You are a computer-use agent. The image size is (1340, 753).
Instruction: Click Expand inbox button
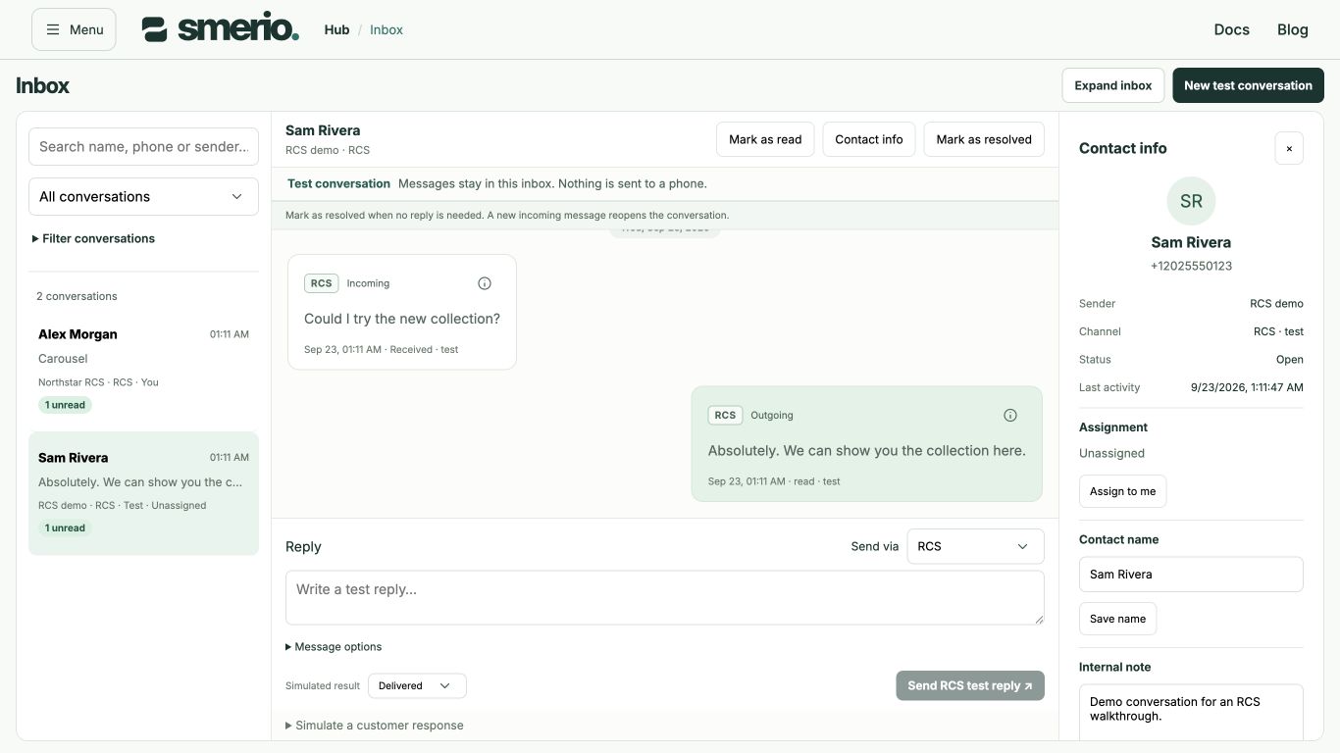coord(1112,85)
